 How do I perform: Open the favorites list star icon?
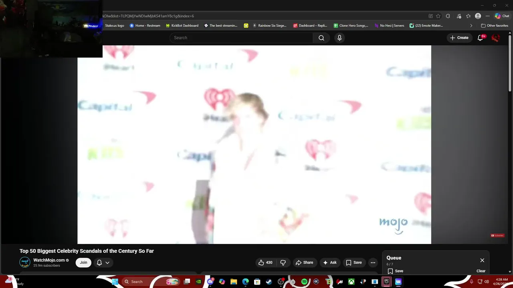468,16
